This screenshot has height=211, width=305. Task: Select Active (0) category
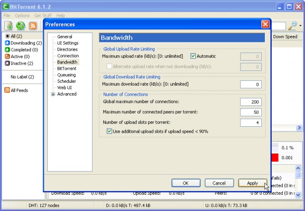click(17, 57)
